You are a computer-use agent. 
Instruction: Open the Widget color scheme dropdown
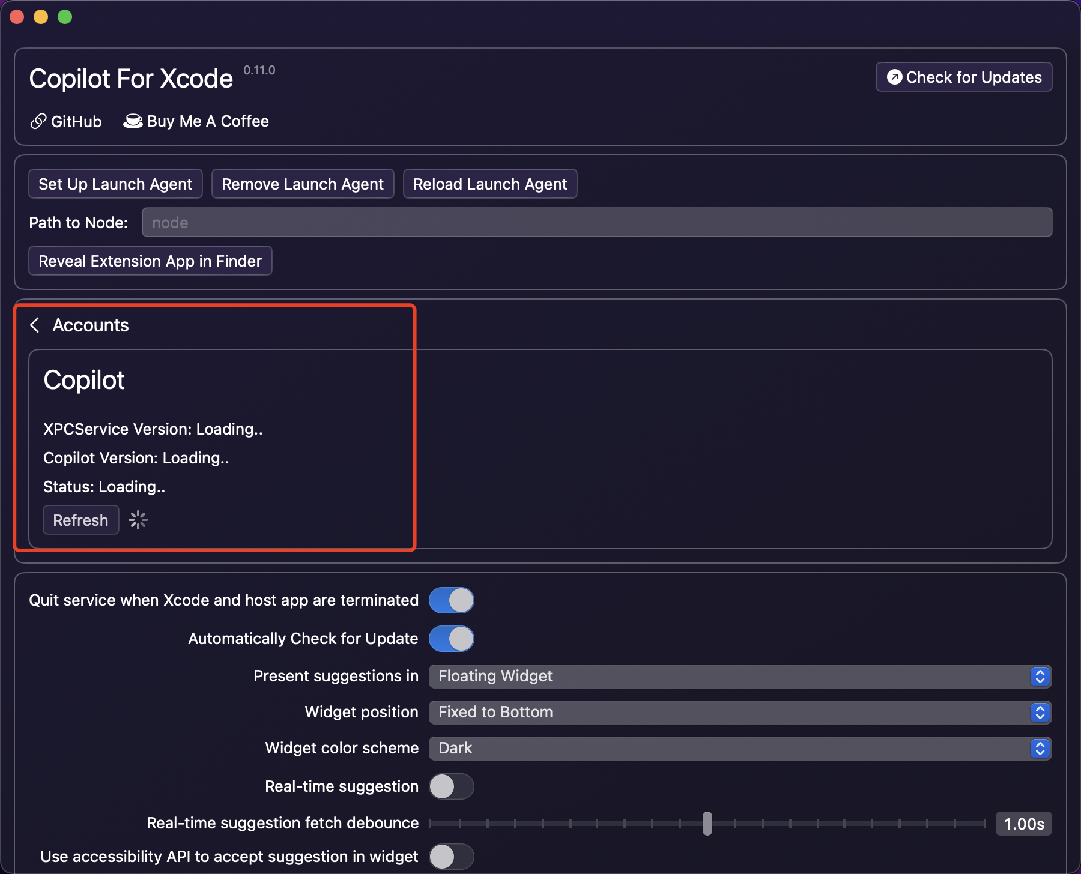pos(740,749)
